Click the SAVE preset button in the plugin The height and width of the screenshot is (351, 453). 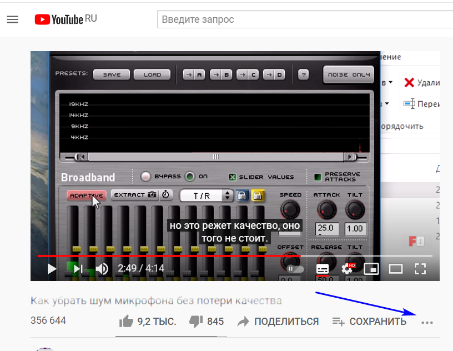[x=112, y=74]
